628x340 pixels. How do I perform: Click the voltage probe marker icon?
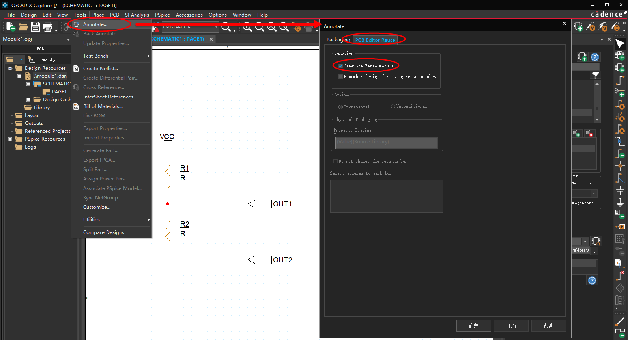[x=591, y=27]
